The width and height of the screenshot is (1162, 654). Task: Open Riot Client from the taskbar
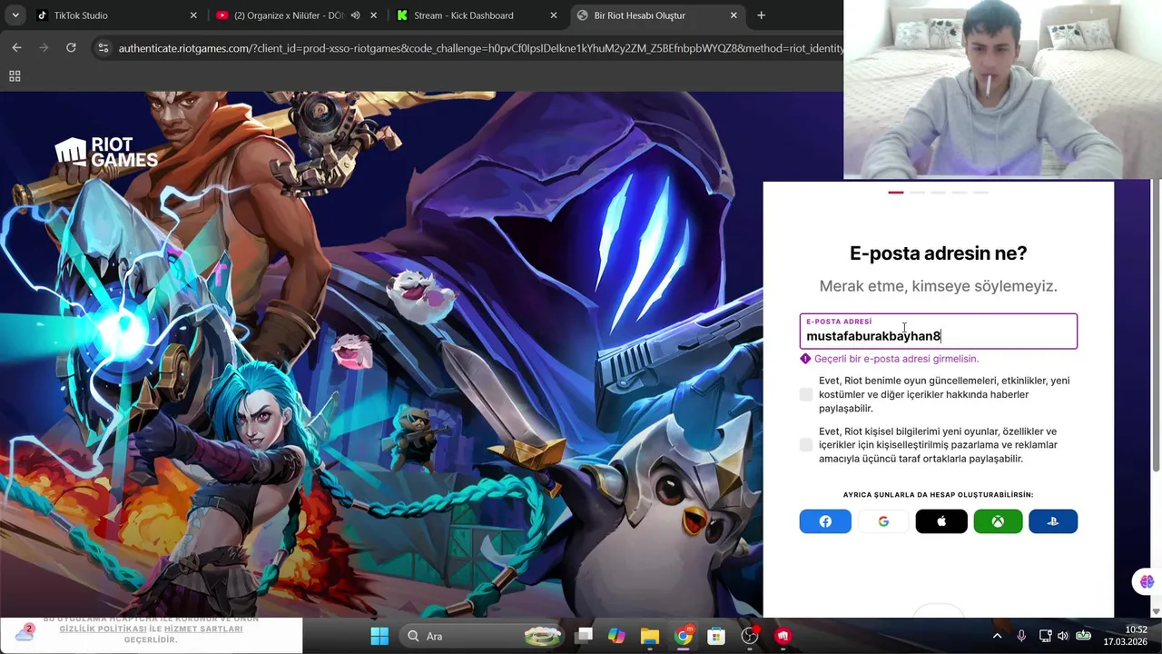[x=783, y=636]
